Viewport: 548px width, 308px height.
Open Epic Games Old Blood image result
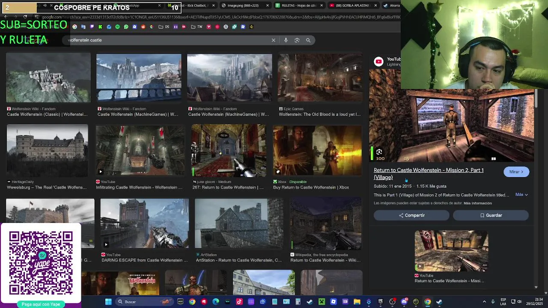(319, 78)
